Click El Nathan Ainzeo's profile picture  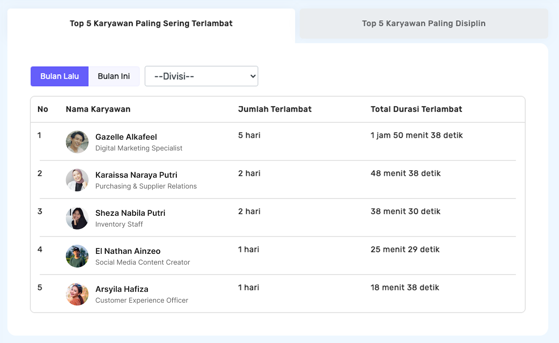tap(77, 256)
